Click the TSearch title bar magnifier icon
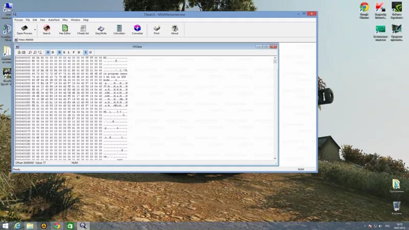Viewport: 409px width, 230px height. coord(15,14)
